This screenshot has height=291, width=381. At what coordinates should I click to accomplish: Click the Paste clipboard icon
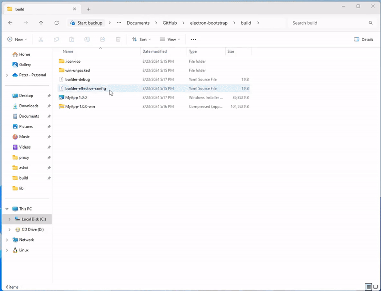click(x=72, y=40)
